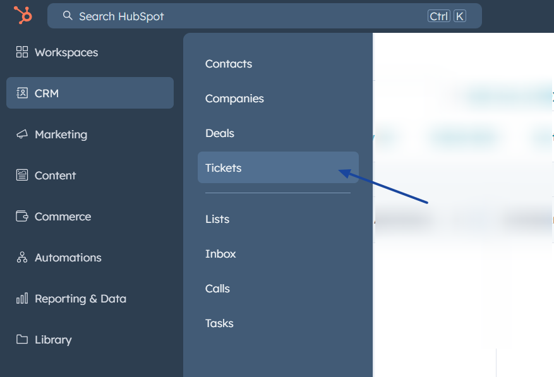Open the Tickets menu item

[224, 168]
